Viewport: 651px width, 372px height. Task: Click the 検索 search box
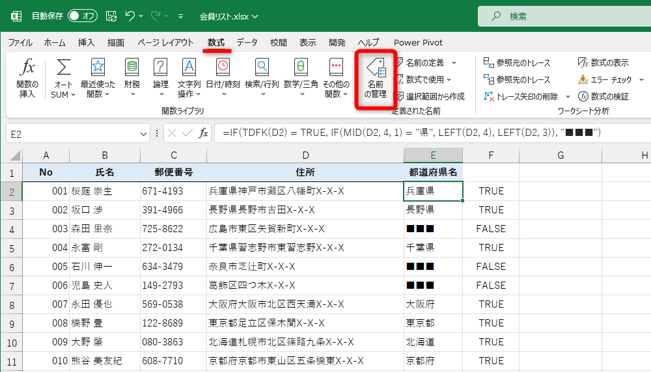coord(564,16)
